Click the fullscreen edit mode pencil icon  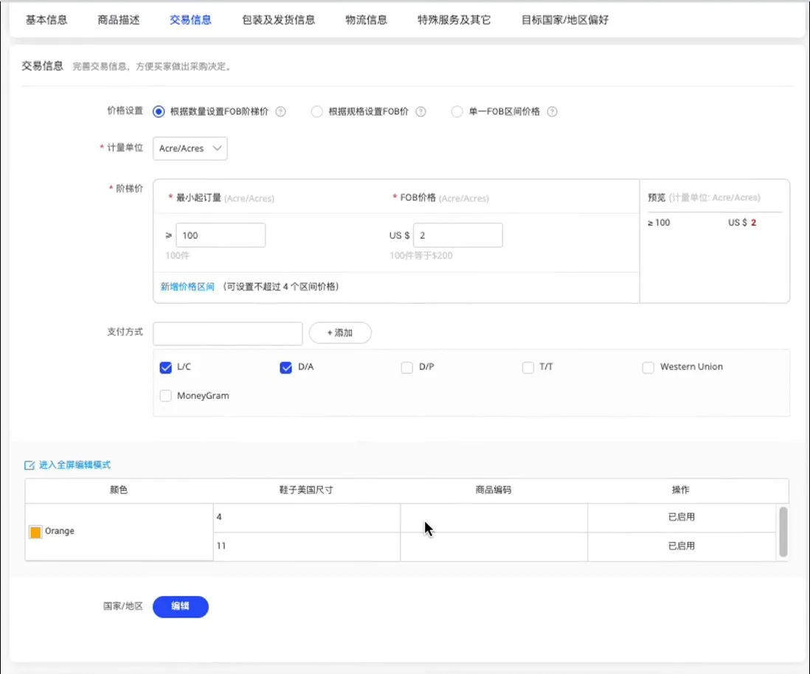coord(30,465)
